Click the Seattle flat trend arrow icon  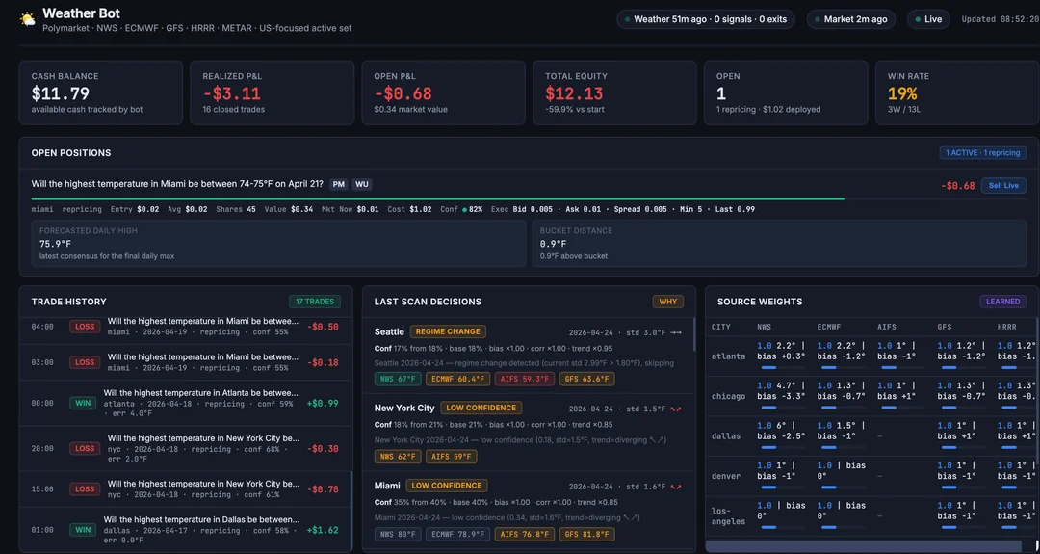(676, 331)
